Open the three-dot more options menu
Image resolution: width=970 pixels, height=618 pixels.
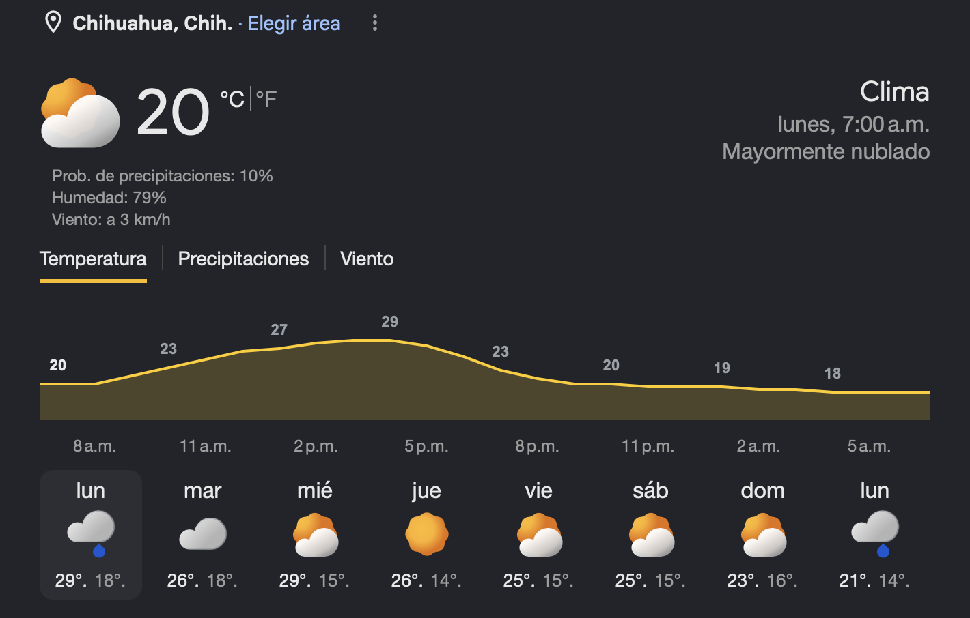pos(374,23)
